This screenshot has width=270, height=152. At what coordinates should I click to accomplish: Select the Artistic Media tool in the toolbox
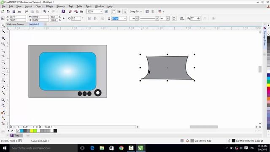click(x=3, y=56)
